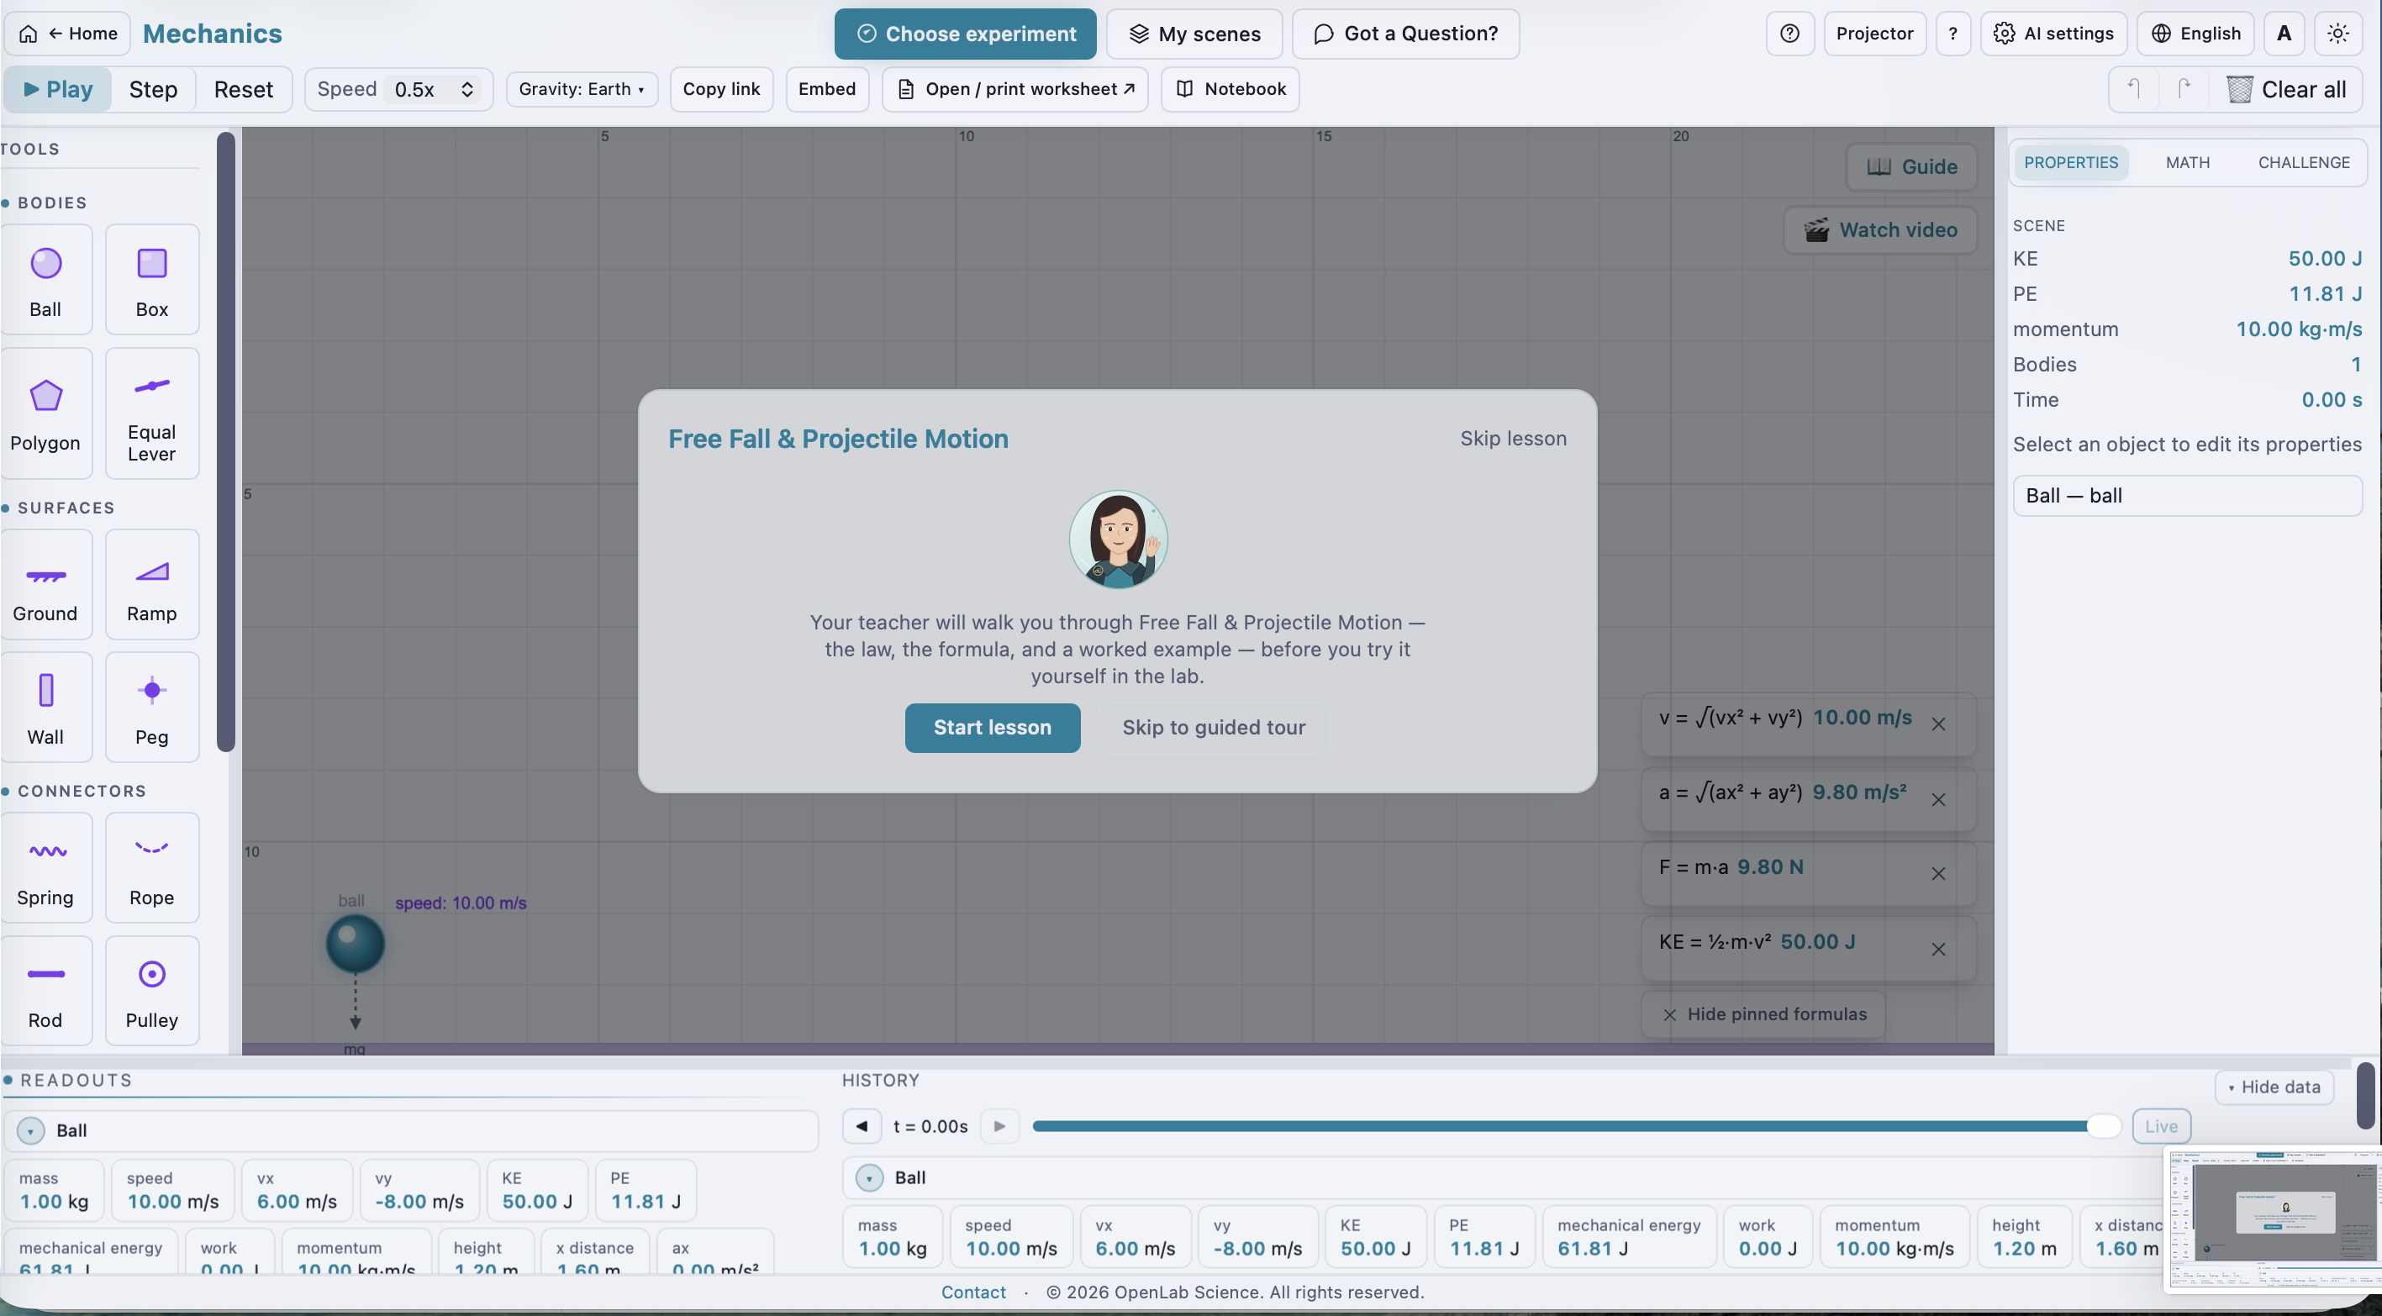The width and height of the screenshot is (2382, 1316).
Task: Step history backward with left arrow
Action: coord(862,1125)
